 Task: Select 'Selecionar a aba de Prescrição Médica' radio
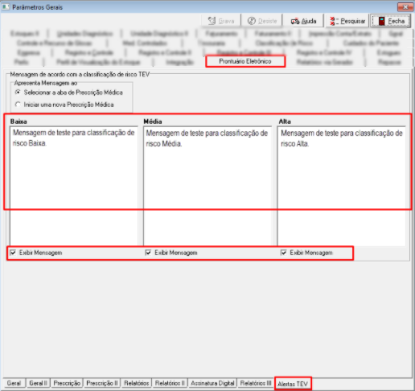pyautogui.click(x=18, y=93)
